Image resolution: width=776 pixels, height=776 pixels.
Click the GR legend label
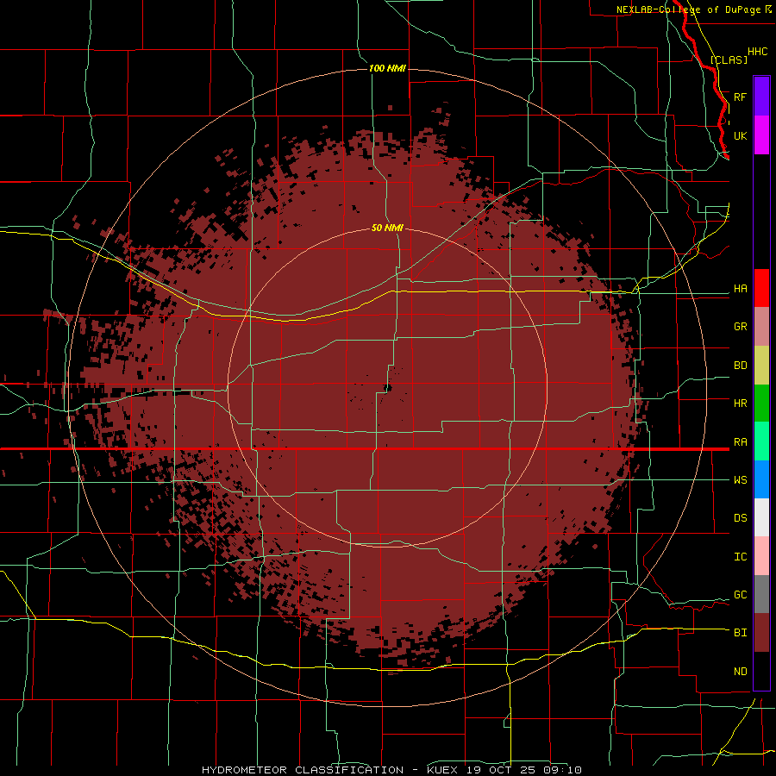point(740,327)
